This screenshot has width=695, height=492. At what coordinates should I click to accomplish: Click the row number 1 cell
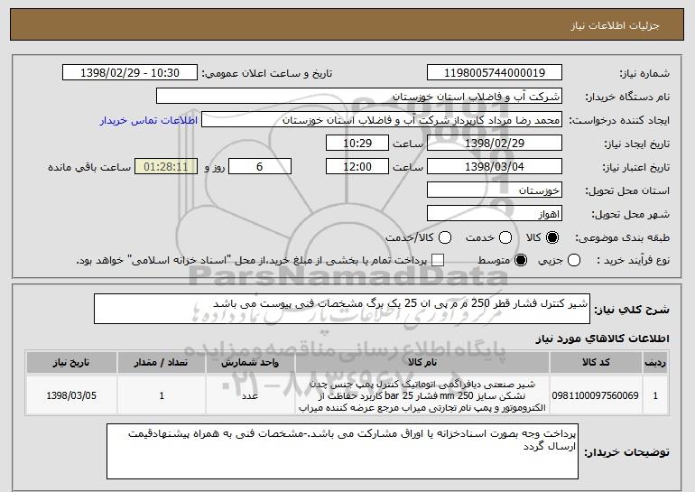point(655,395)
